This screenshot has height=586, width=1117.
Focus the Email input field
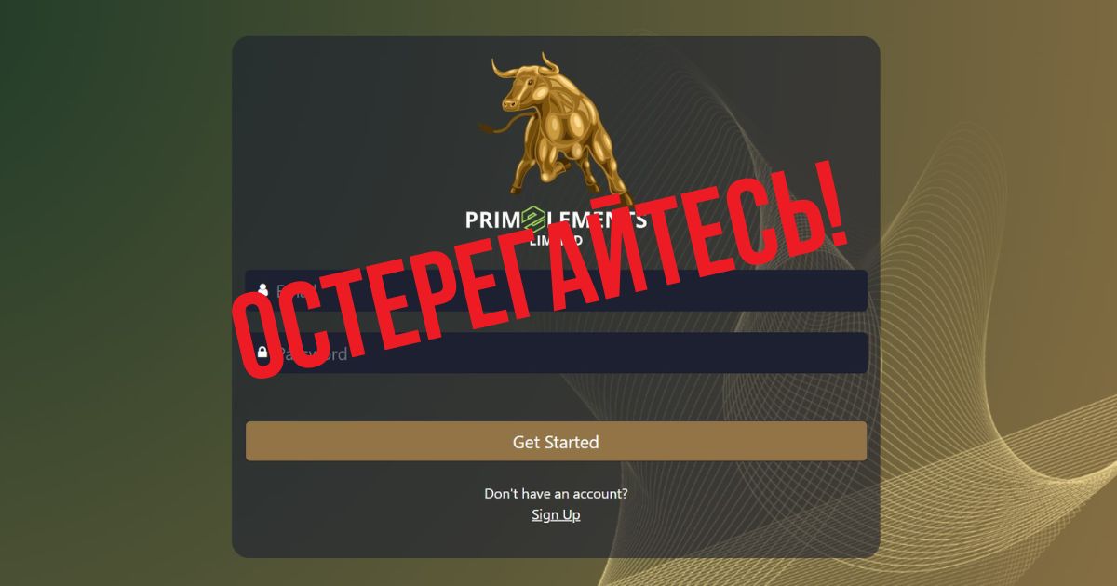(x=556, y=290)
